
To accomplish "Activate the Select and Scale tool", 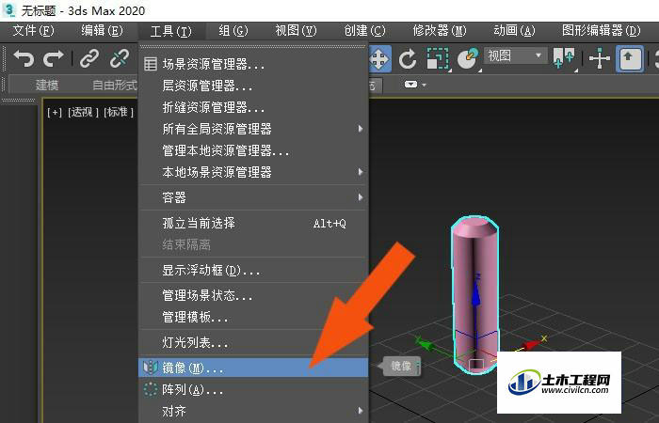I will [x=438, y=58].
